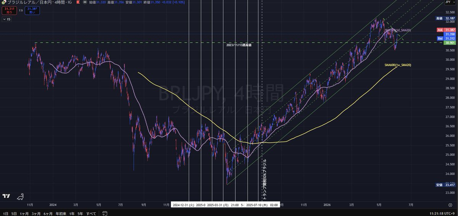The height and width of the screenshot is (216, 458).
Task: Select the 5日 time range
Action: click(14, 213)
